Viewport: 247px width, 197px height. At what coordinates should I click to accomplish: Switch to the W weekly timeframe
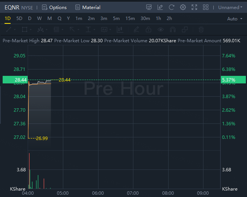[x=39, y=18]
